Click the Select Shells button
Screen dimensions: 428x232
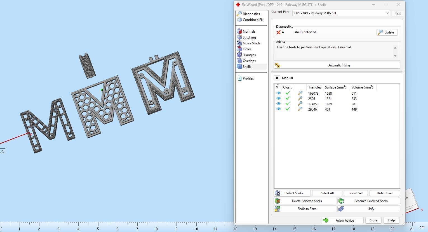pyautogui.click(x=292, y=193)
